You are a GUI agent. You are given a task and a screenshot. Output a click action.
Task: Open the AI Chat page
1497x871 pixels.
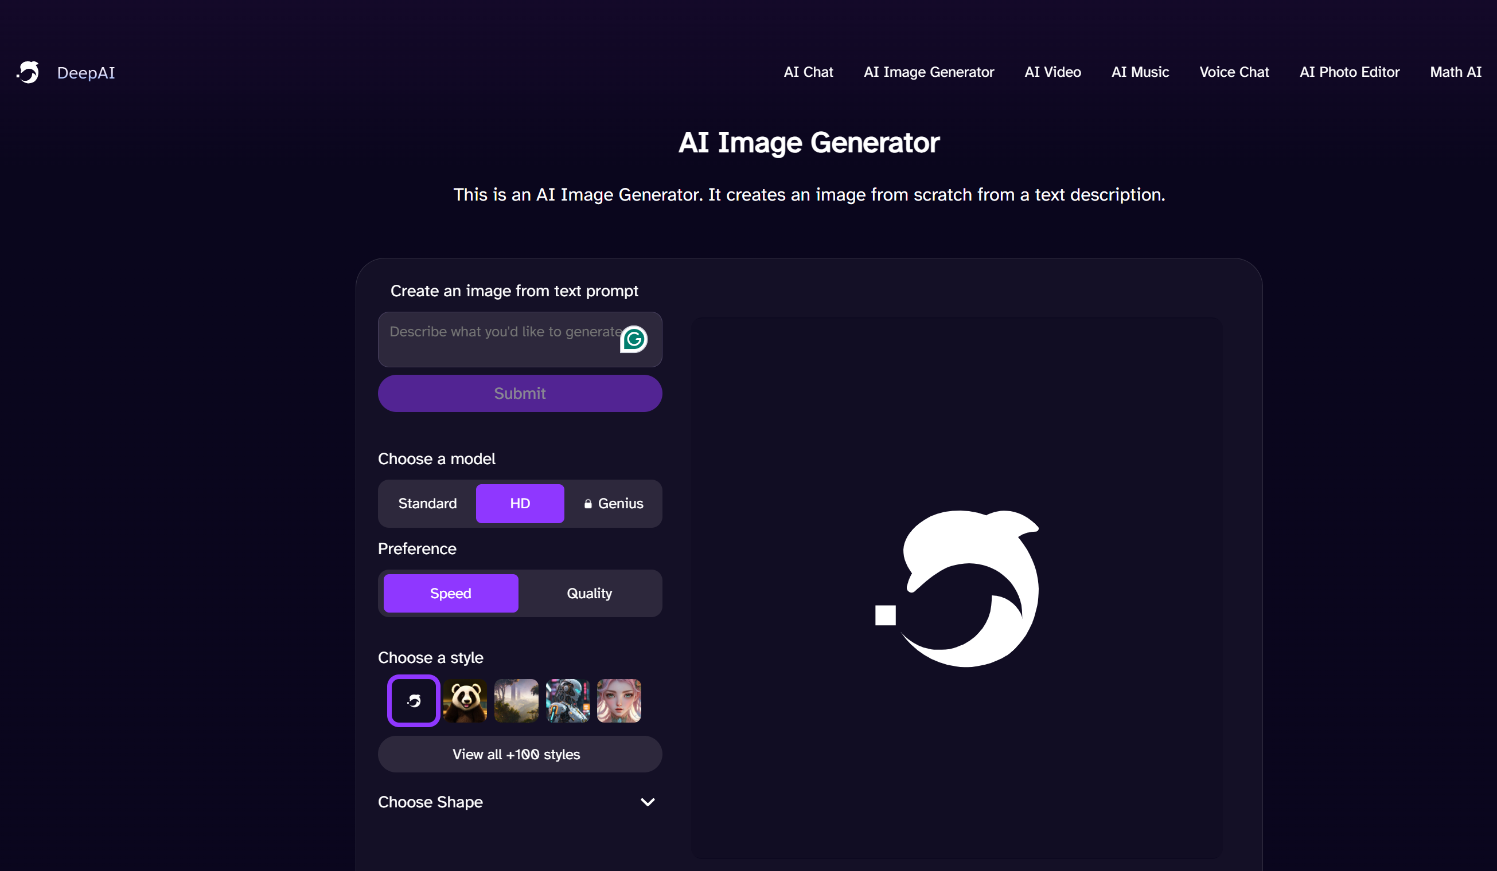click(808, 72)
